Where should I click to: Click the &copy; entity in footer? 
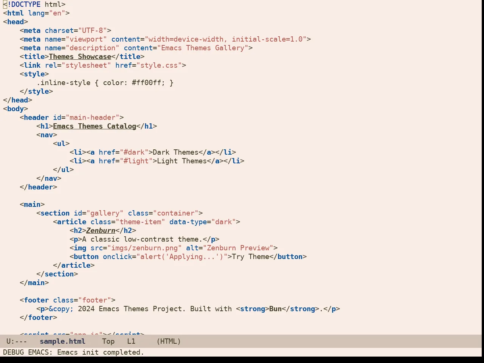click(61, 309)
